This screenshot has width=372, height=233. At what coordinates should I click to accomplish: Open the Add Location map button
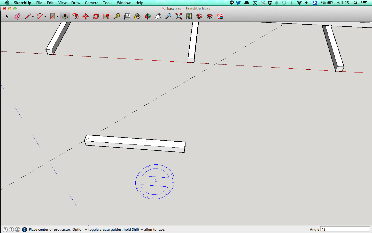(x=189, y=17)
